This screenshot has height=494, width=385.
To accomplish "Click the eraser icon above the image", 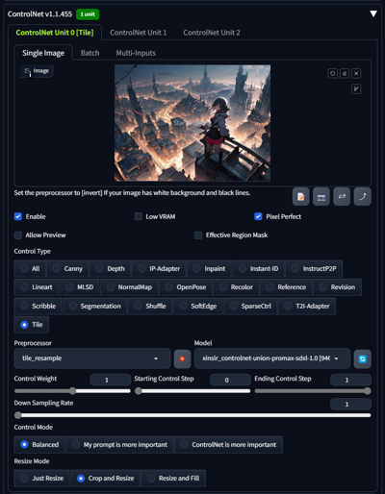I will [345, 74].
